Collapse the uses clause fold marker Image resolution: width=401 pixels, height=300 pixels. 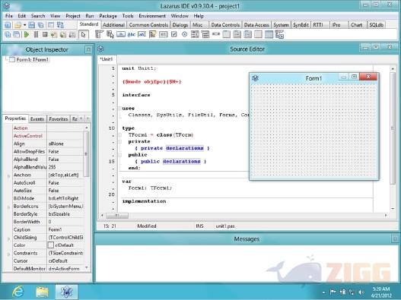[x=119, y=109]
